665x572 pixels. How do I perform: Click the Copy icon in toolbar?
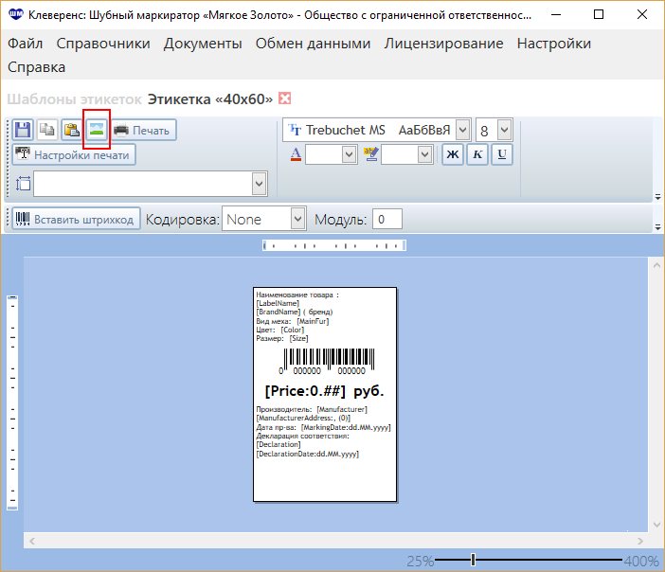(47, 130)
